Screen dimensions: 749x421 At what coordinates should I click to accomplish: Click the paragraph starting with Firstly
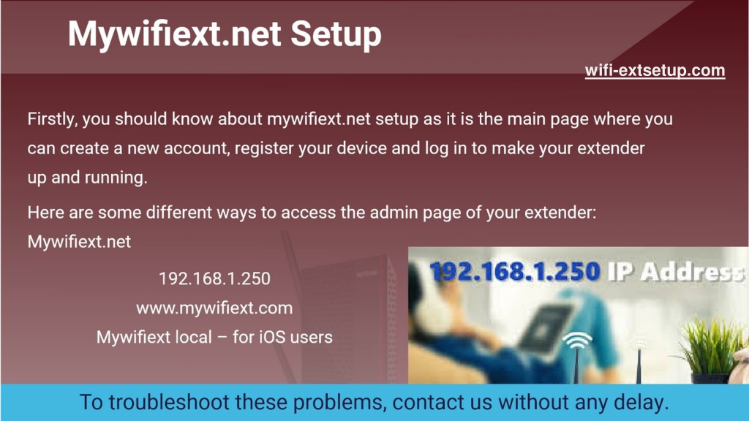[x=350, y=148]
